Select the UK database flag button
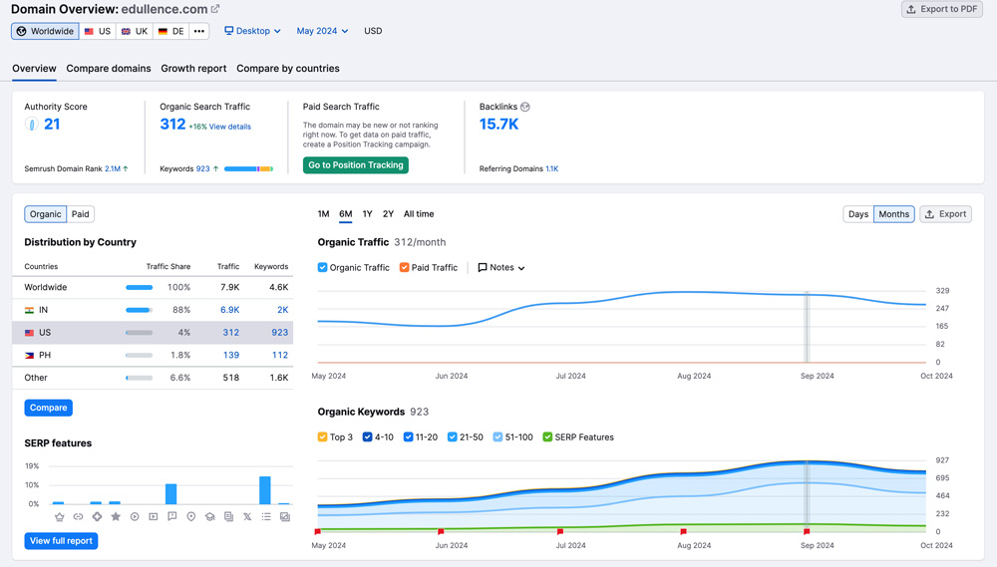 [135, 31]
